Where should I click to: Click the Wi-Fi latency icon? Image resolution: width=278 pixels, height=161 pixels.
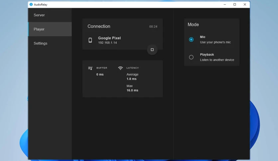[x=120, y=68]
